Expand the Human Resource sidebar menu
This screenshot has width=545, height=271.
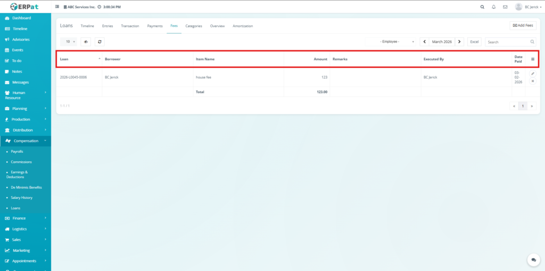(26, 95)
